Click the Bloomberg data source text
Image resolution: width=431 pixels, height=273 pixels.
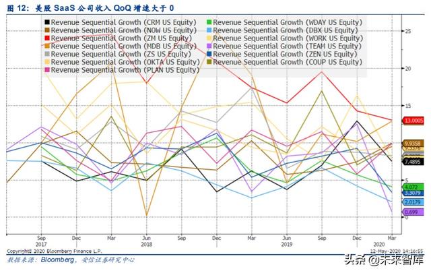click(57, 260)
